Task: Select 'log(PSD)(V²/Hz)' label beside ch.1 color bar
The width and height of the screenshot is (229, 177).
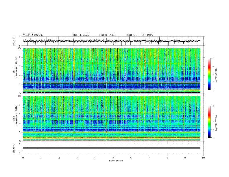Action: click(x=217, y=75)
